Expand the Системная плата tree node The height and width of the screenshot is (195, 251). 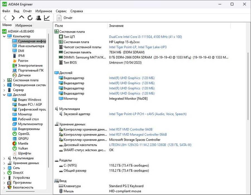pyautogui.click(x=4, y=80)
